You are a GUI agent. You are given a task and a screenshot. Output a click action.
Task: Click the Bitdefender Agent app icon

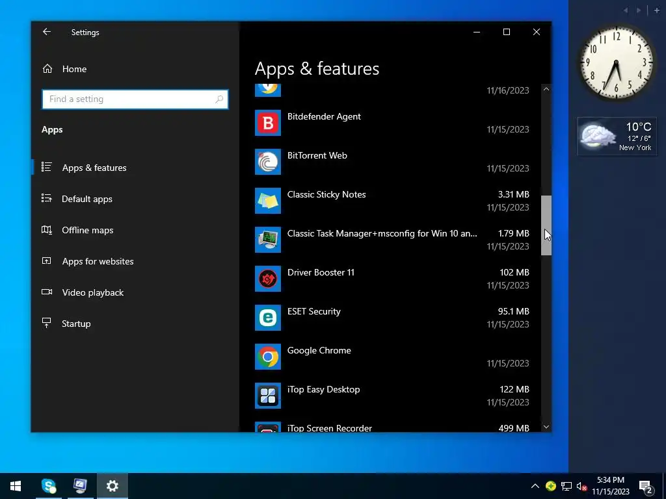[x=267, y=123]
